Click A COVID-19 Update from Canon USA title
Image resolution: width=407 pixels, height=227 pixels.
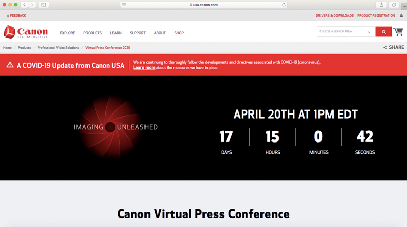pos(70,65)
